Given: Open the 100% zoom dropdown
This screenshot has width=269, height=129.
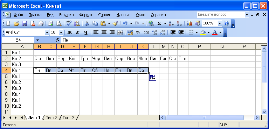Looking at the screenshot, I should click(x=220, y=23).
